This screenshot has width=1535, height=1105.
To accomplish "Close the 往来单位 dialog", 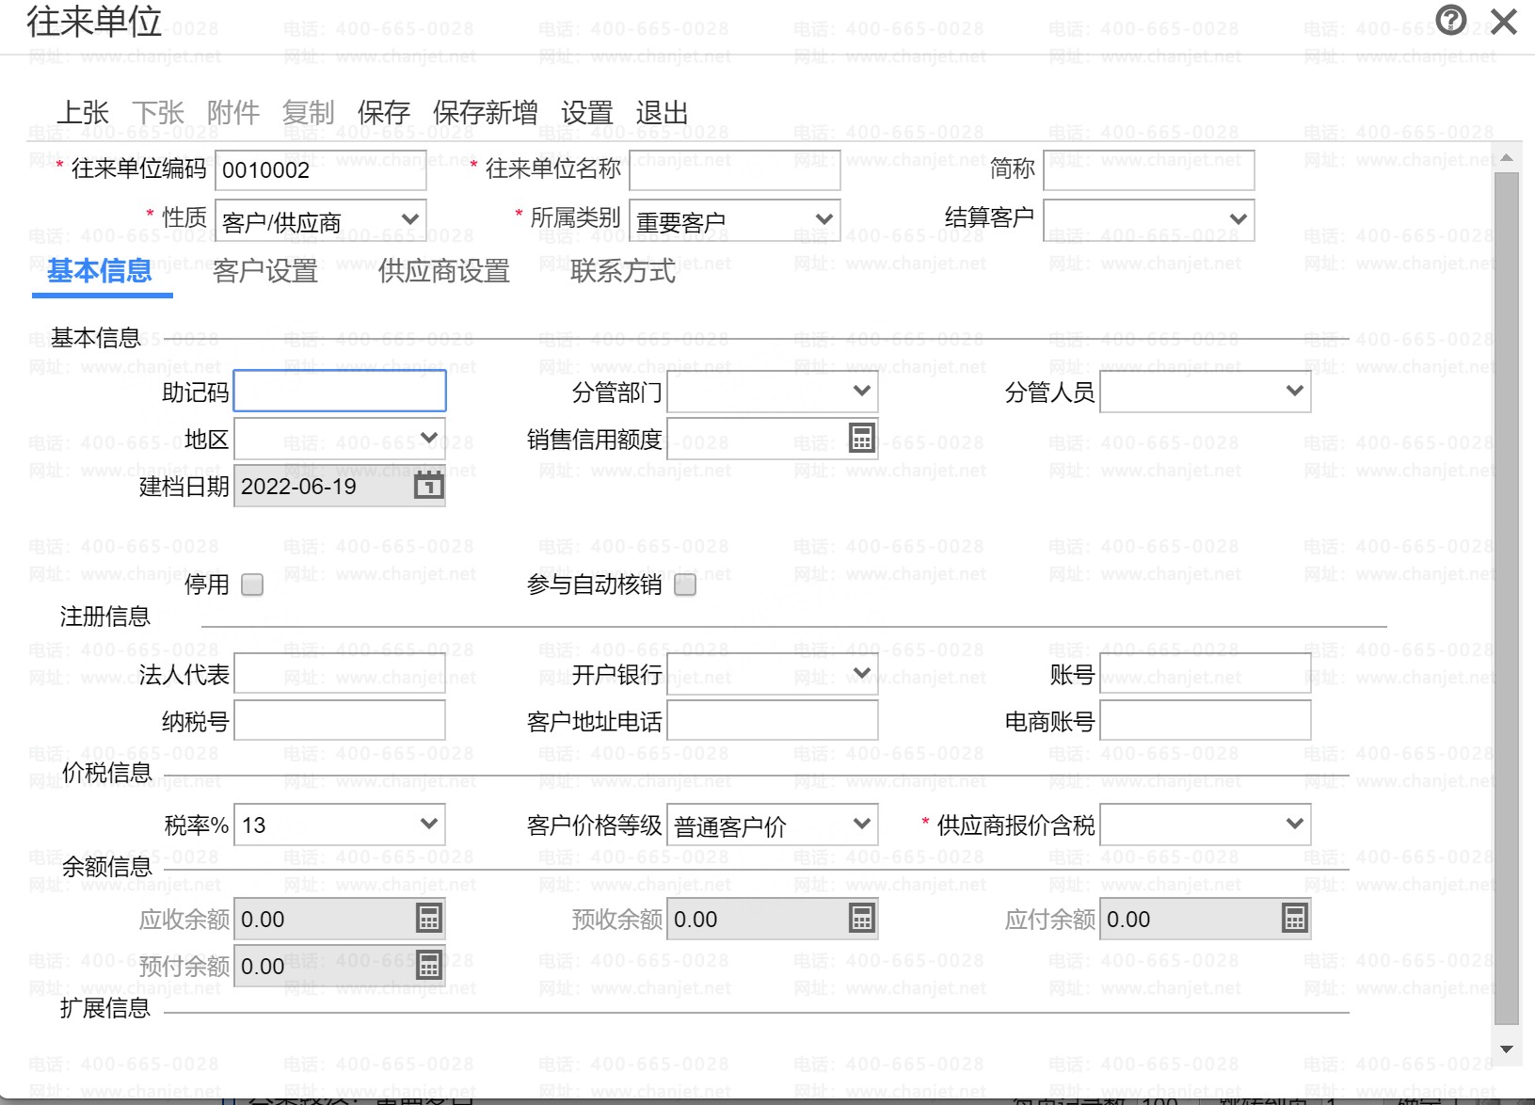I will point(1504,22).
